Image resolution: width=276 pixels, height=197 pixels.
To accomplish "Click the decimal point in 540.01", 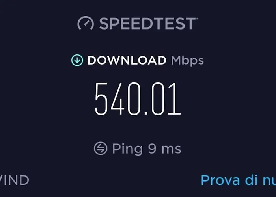I will (146, 113).
